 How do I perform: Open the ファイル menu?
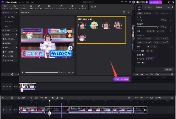coord(22,2)
